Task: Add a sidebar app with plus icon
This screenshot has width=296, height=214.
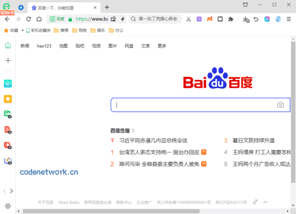Action: coord(8,61)
